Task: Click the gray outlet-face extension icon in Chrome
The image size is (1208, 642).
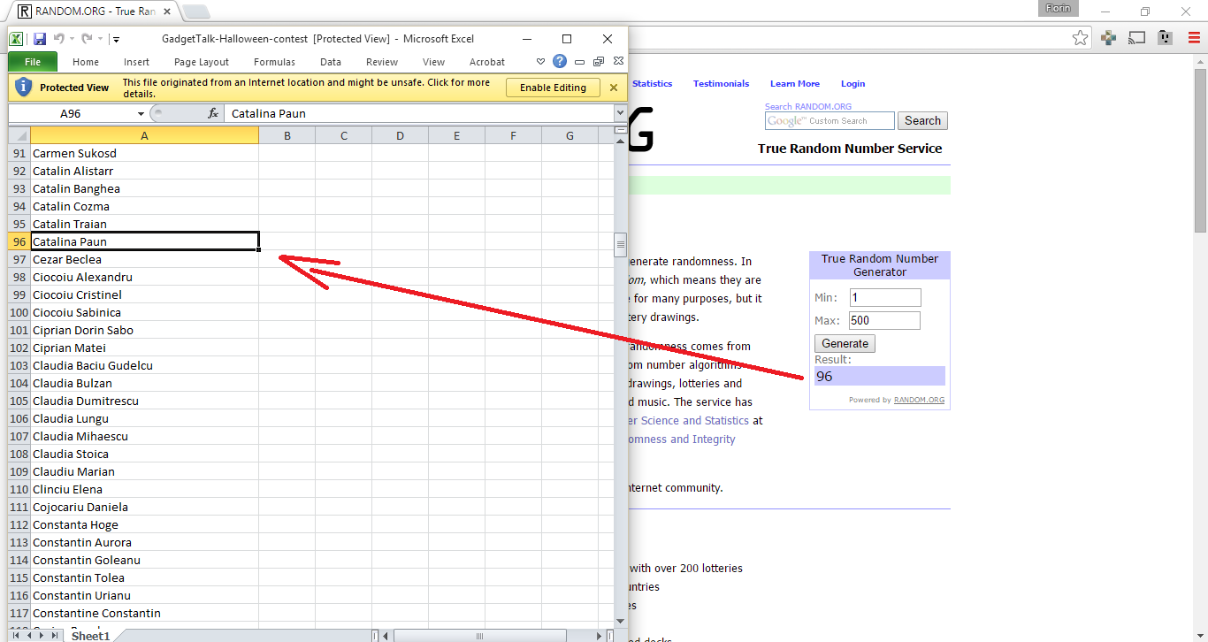Action: tap(1166, 37)
